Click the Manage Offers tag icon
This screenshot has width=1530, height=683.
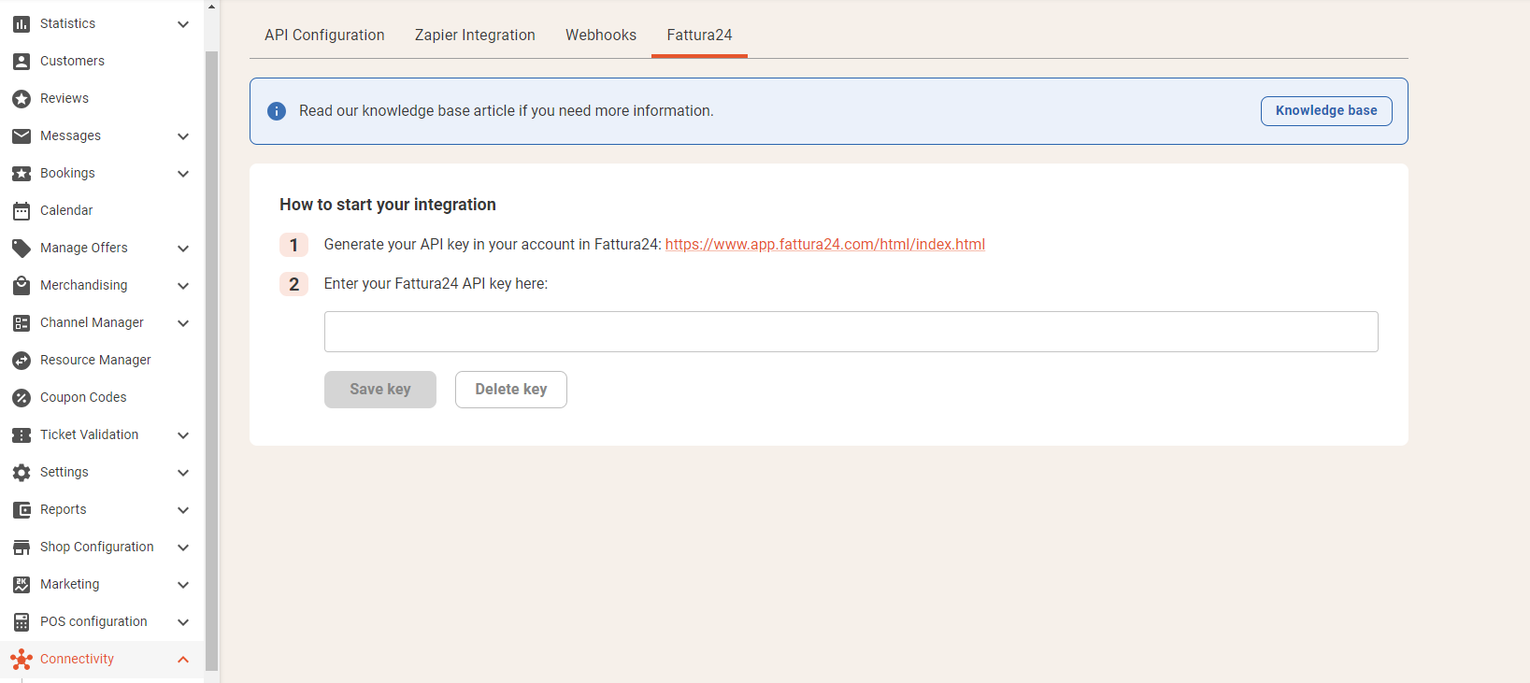[21, 249]
